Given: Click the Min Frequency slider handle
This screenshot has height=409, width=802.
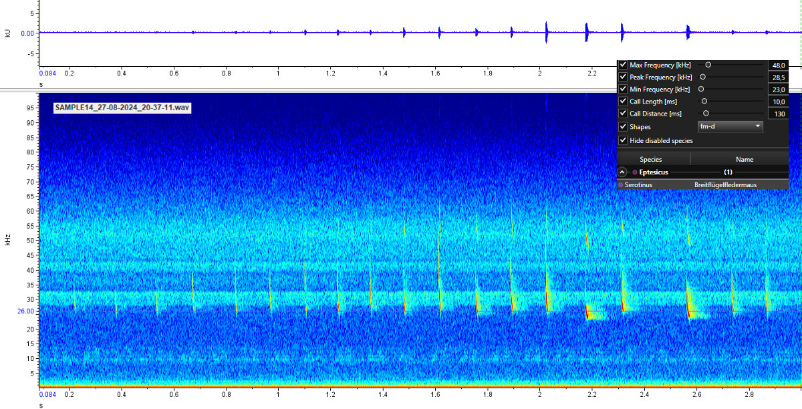Looking at the screenshot, I should (701, 89).
